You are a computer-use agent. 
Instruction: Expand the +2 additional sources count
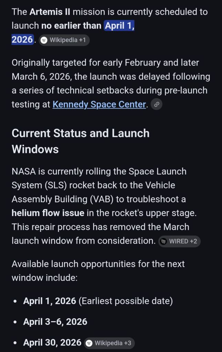click(x=193, y=241)
